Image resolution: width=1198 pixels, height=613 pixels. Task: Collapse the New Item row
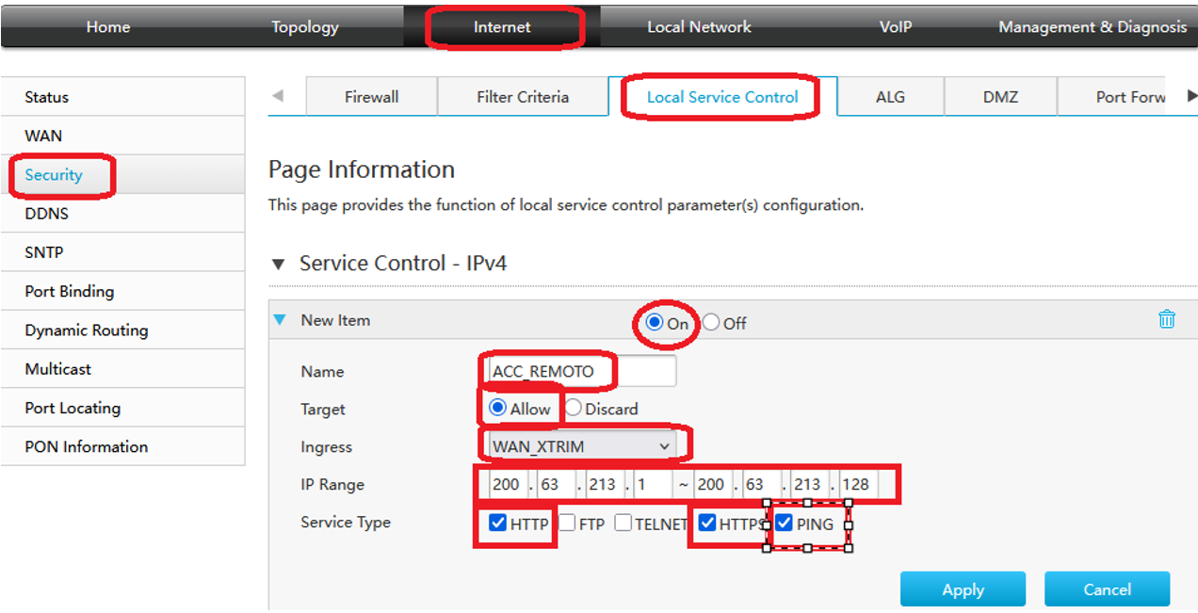click(x=279, y=320)
